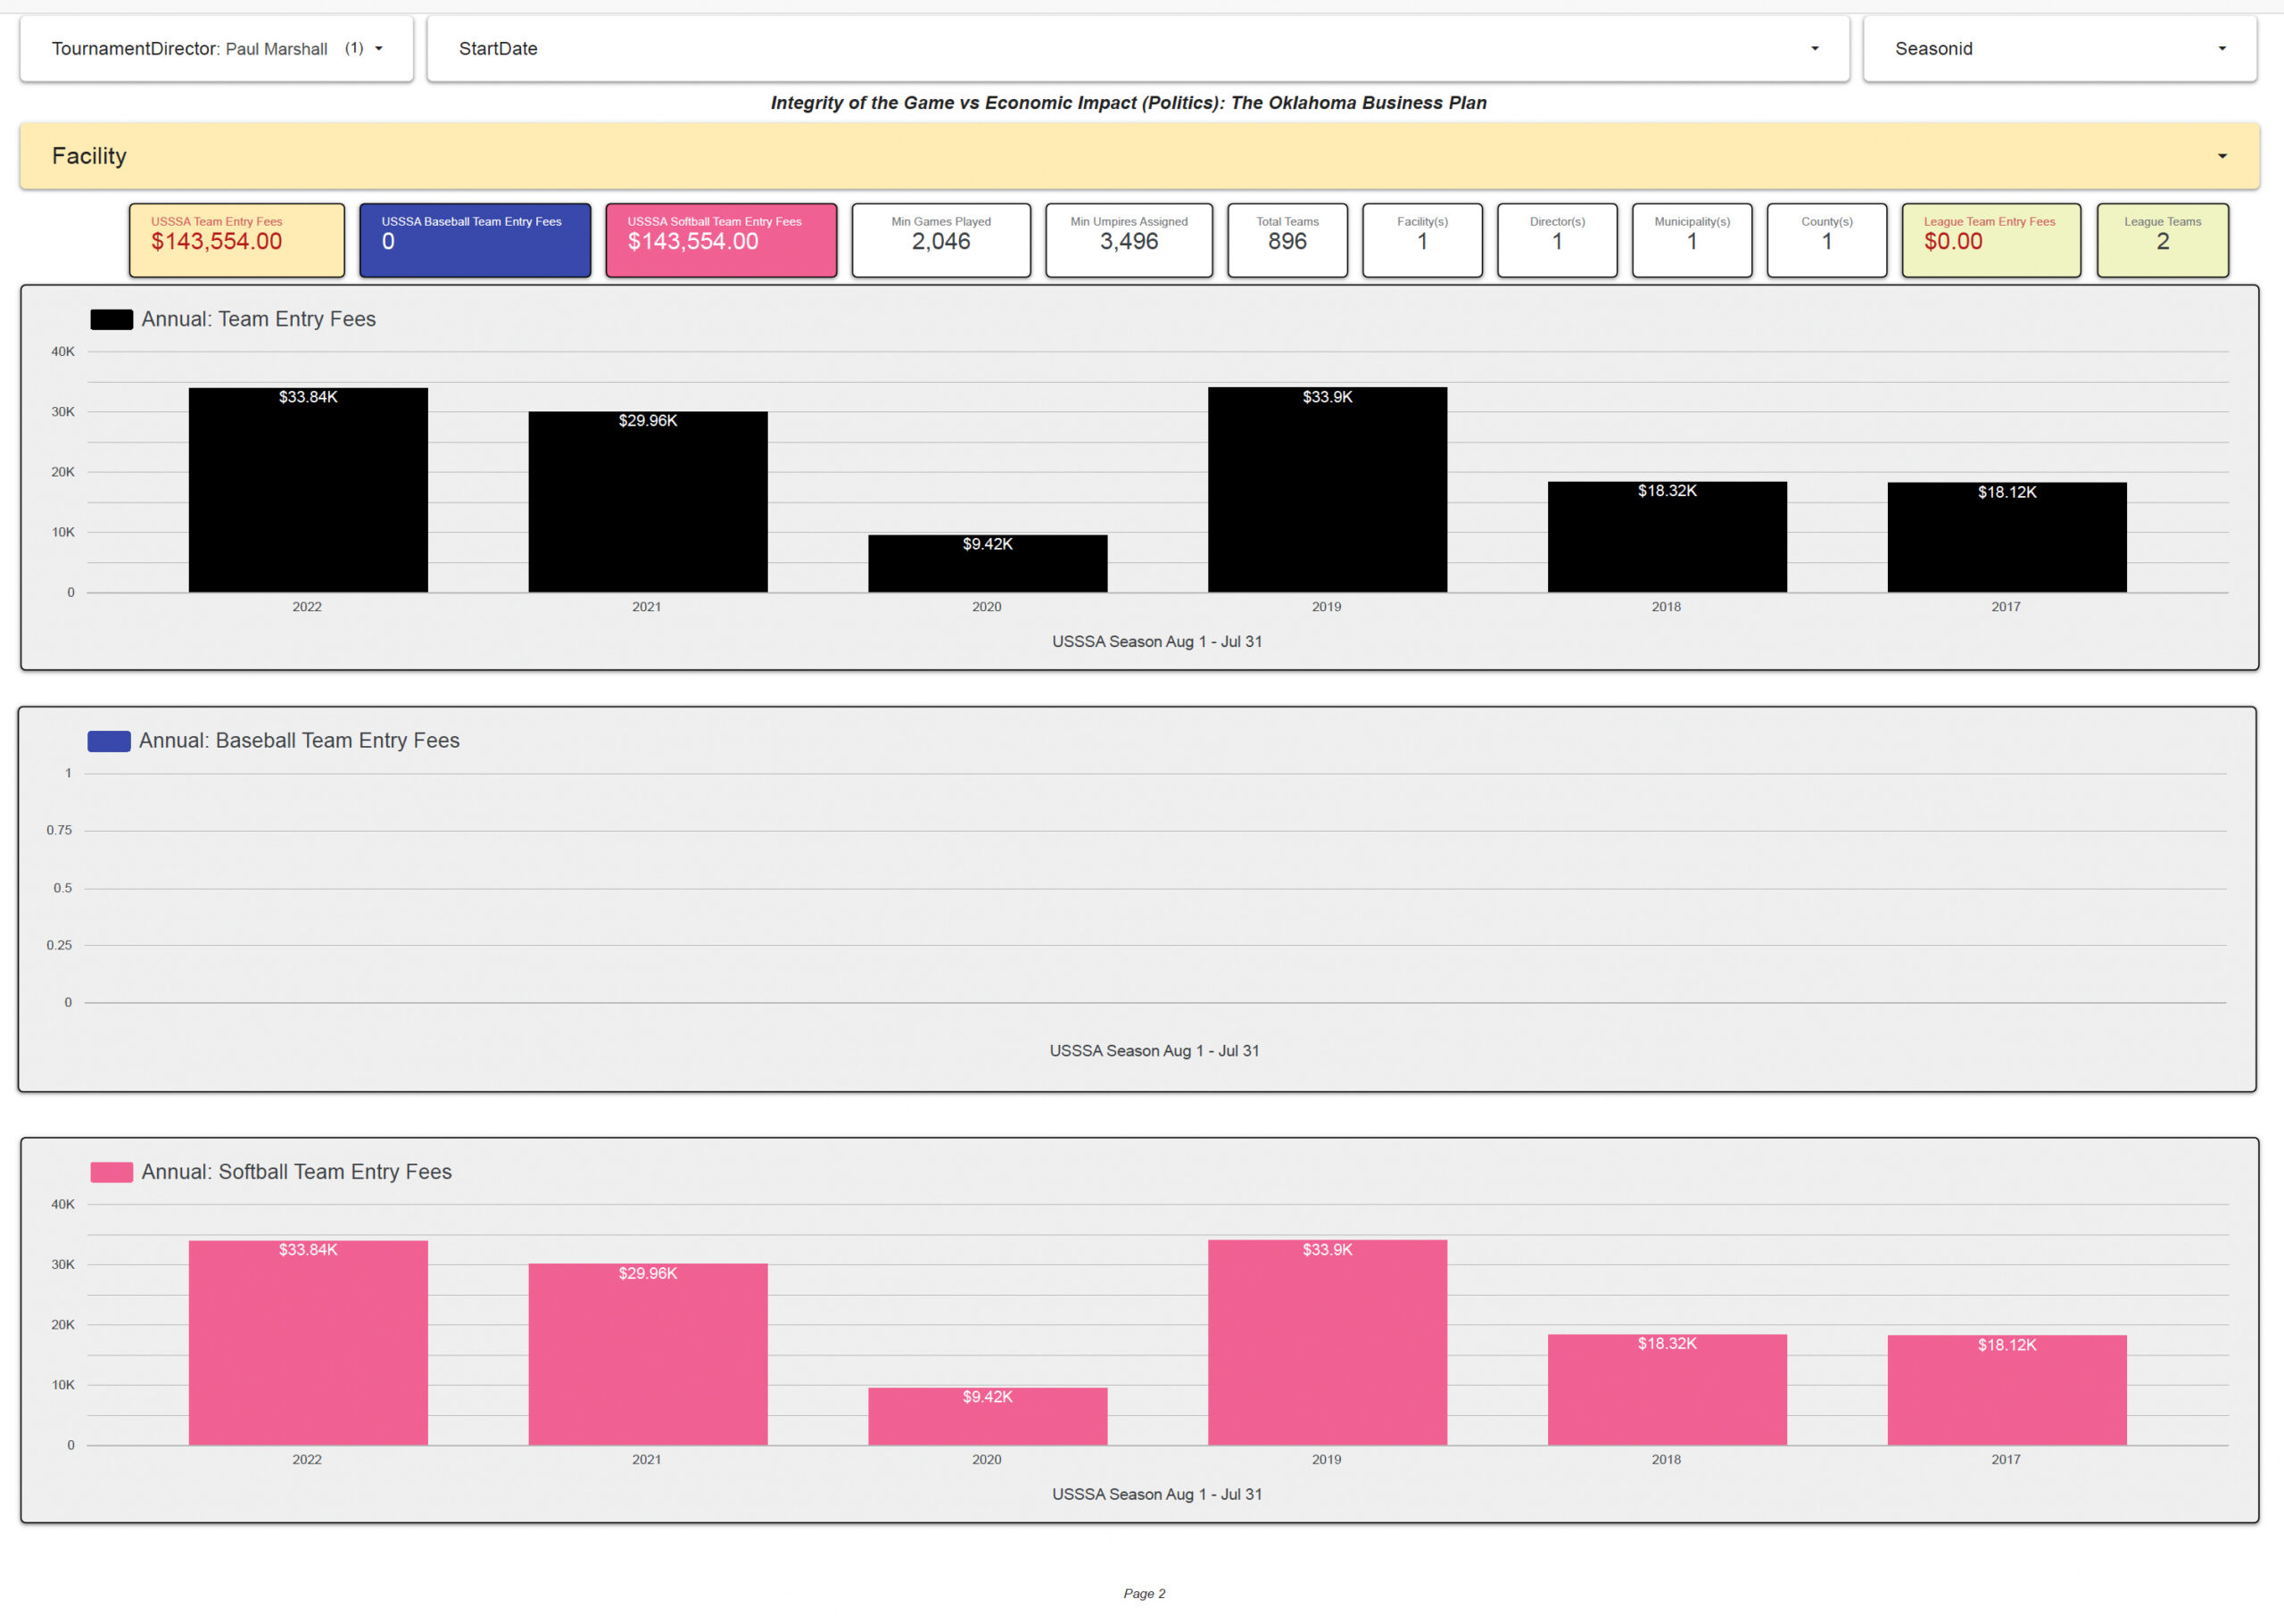
Task: Select the USSSA Baseball Team Entry Fees card
Action: [x=475, y=240]
